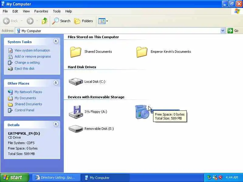This screenshot has height=182, width=243.
Task: Click the system clock showing 4:44 AM
Action: pos(232,177)
